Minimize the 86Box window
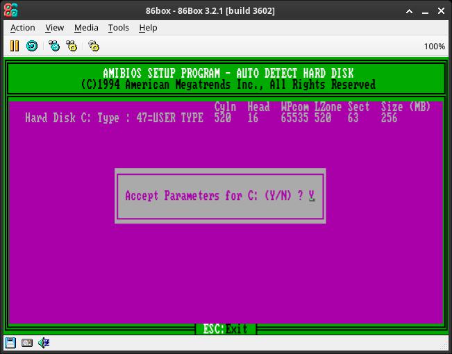The width and height of the screenshot is (452, 354). coord(425,11)
